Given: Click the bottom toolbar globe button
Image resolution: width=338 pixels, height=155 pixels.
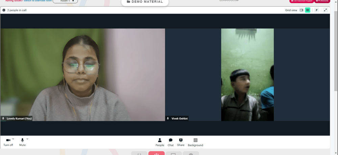Looking at the screenshot, I should (x=191, y=153).
